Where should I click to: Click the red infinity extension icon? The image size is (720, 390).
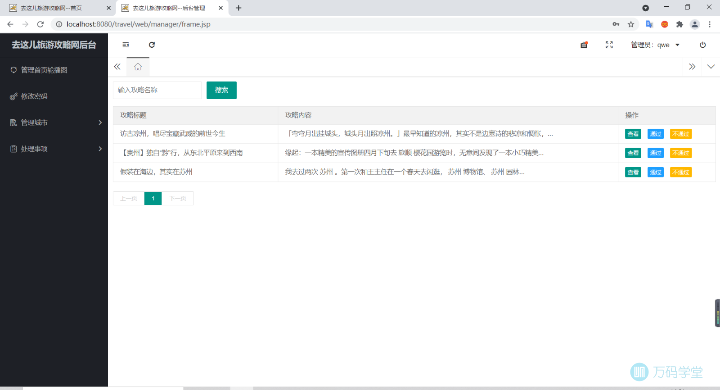[665, 24]
